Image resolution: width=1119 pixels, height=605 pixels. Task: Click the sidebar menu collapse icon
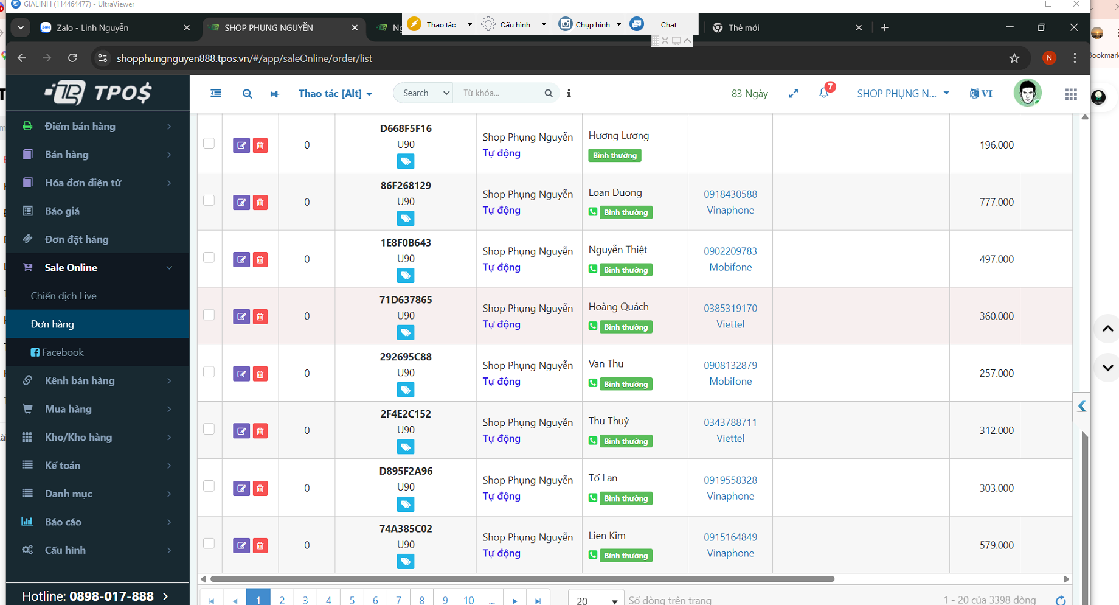tap(216, 93)
